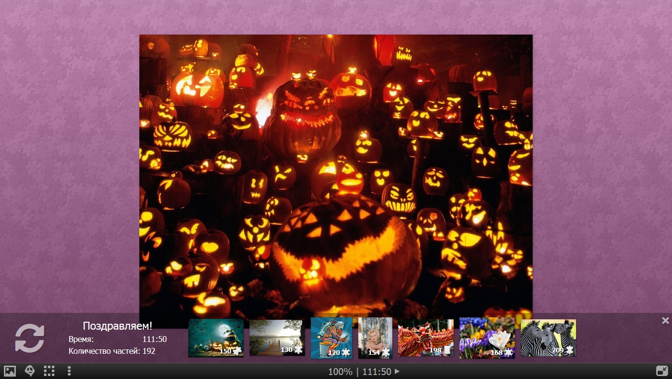
Task: Open the lake pier 130-piece puzzle
Action: [x=277, y=338]
